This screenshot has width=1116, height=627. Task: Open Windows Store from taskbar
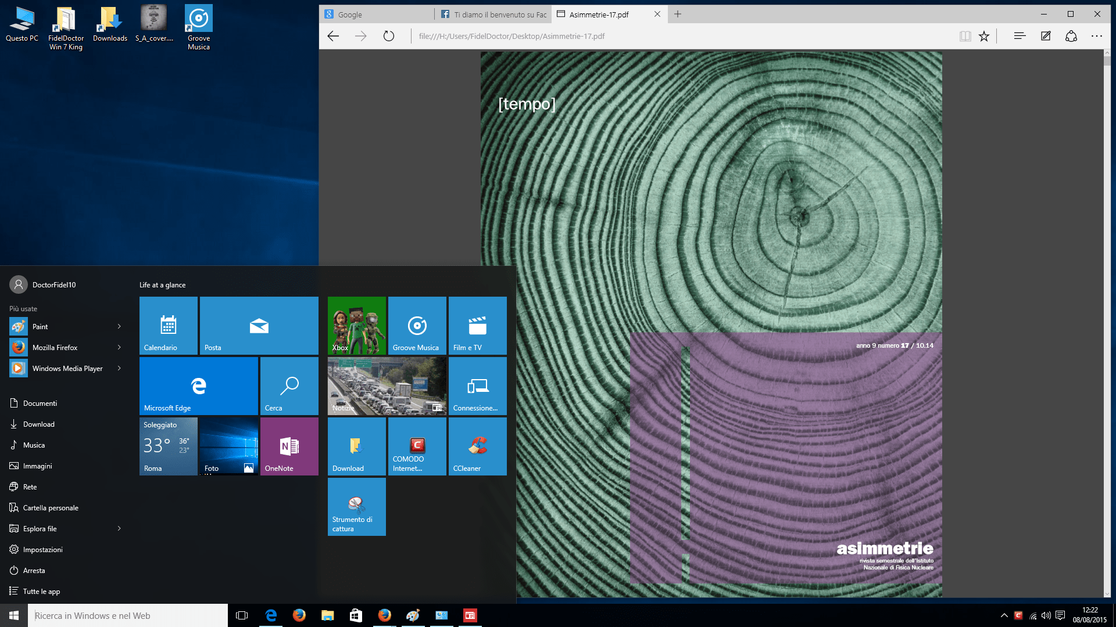pos(356,615)
